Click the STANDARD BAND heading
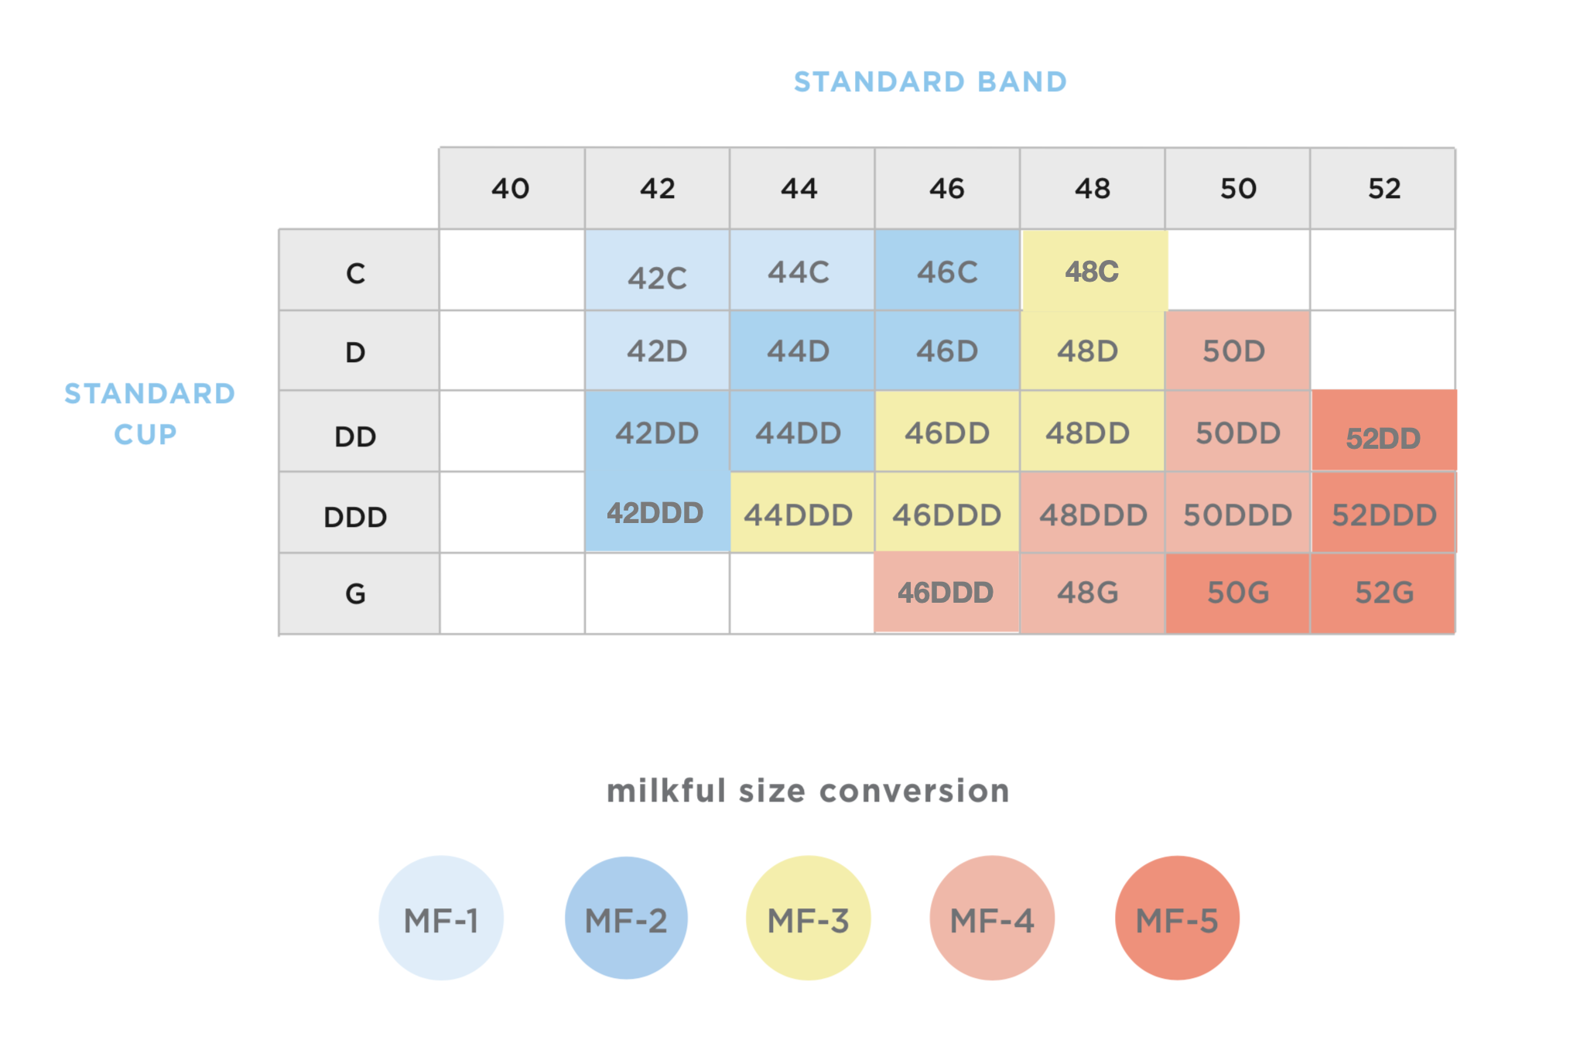This screenshot has height=1043, width=1580. (x=931, y=82)
